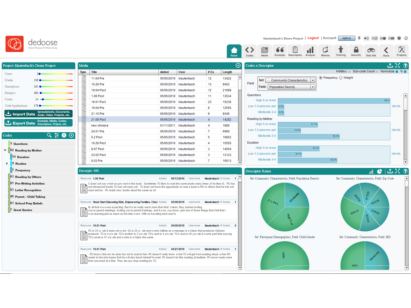The height and width of the screenshot is (308, 411).
Task: Select the Weight radio button
Action: 341,78
